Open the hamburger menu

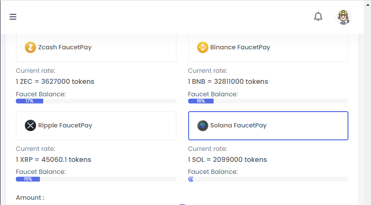point(13,17)
